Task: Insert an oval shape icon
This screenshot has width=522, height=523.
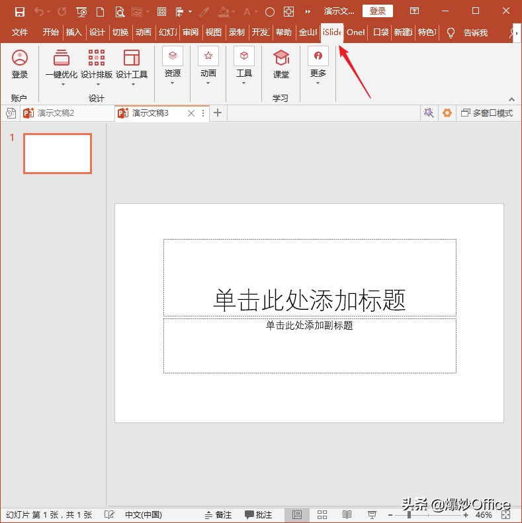Action: coord(270,12)
